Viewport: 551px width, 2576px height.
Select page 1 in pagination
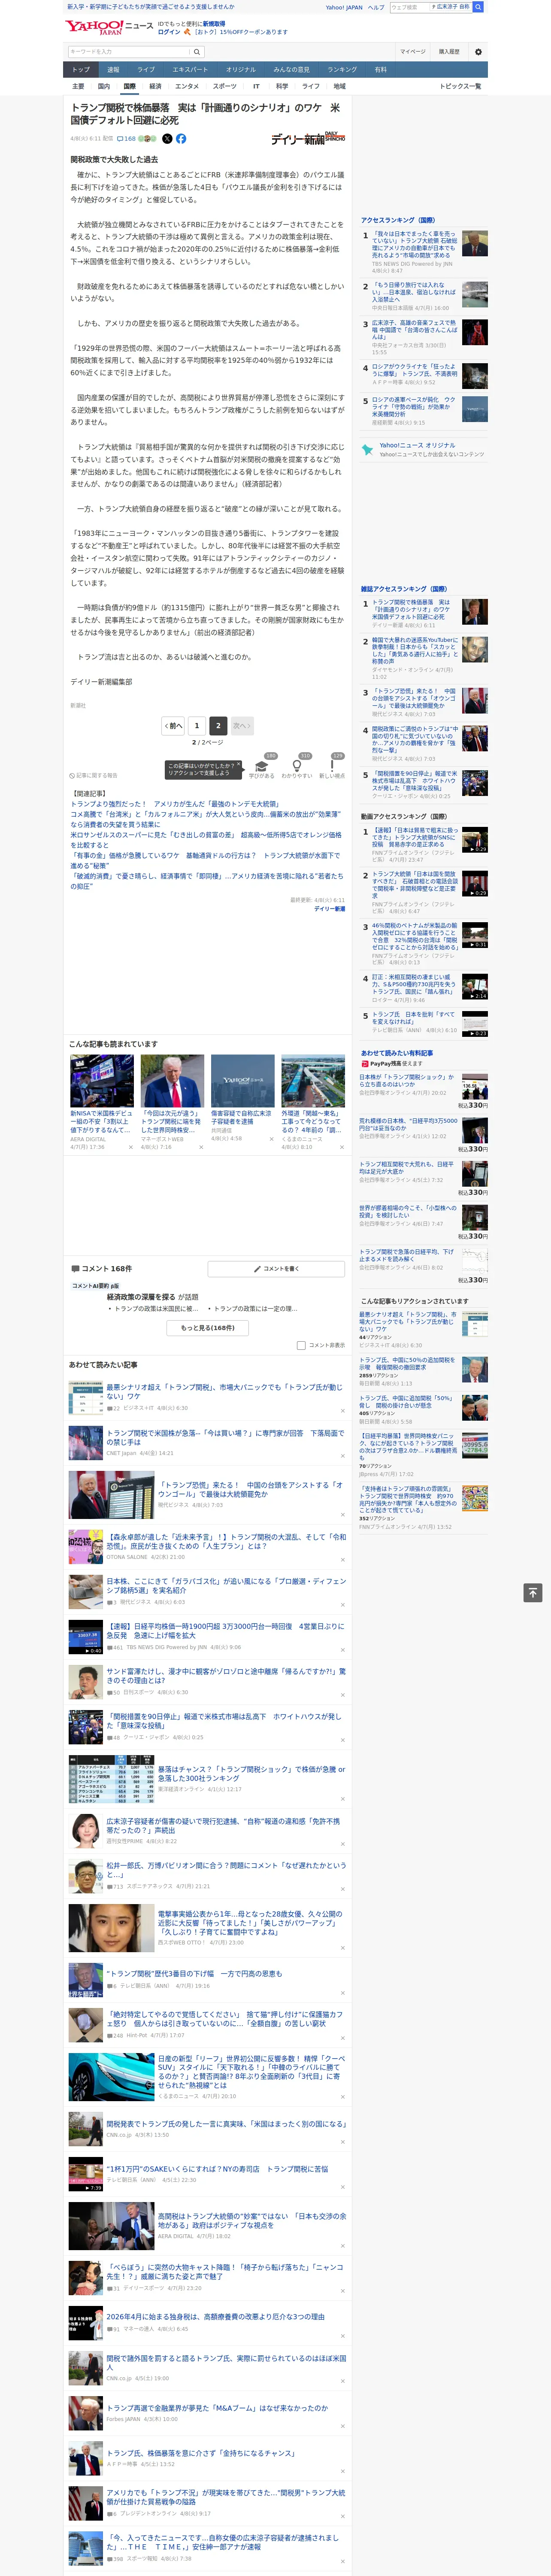point(197,726)
